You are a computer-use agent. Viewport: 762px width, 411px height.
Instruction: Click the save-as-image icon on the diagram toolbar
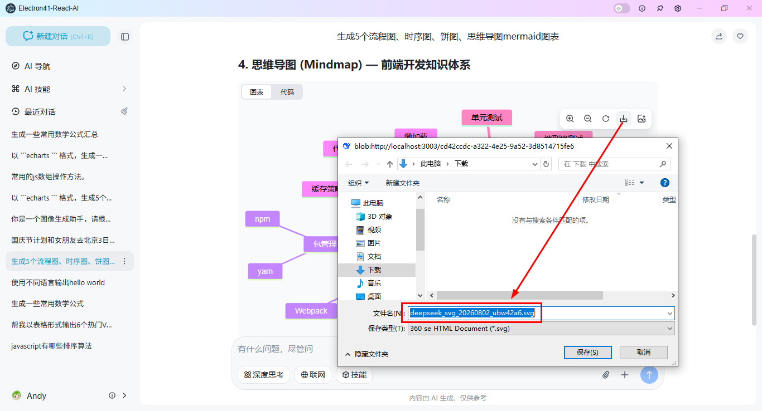642,119
